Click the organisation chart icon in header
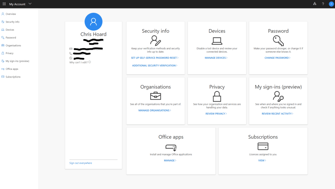 (x=315, y=4)
